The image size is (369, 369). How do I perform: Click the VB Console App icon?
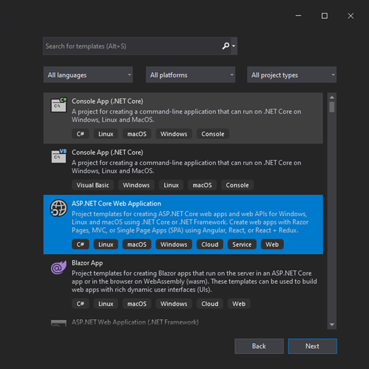click(x=59, y=156)
